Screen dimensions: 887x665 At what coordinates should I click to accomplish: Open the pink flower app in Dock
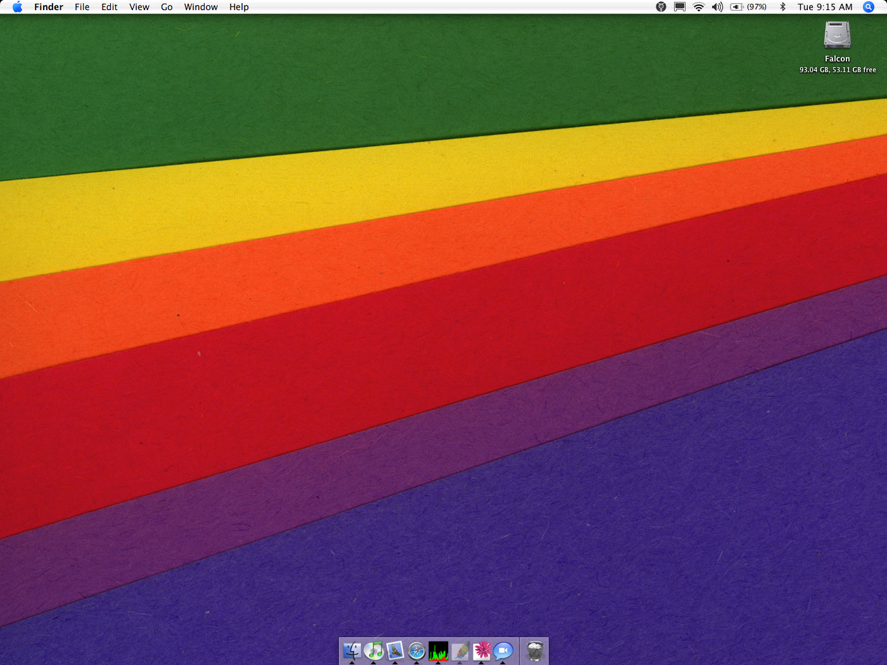[482, 650]
